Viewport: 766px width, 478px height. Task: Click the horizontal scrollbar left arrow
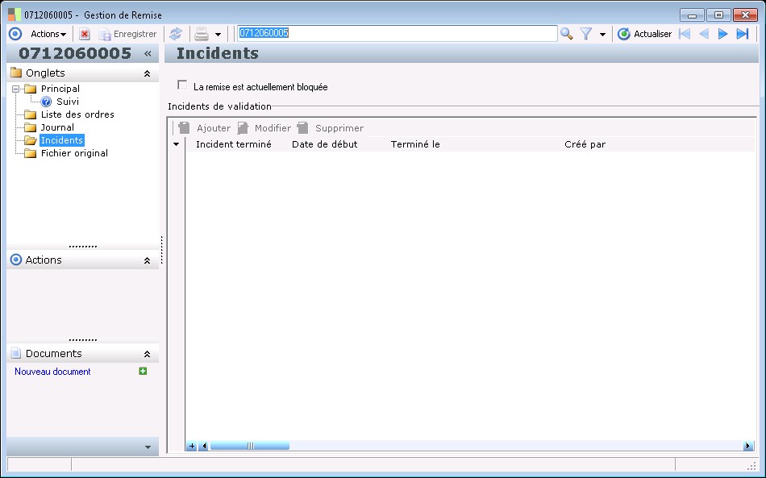point(204,446)
